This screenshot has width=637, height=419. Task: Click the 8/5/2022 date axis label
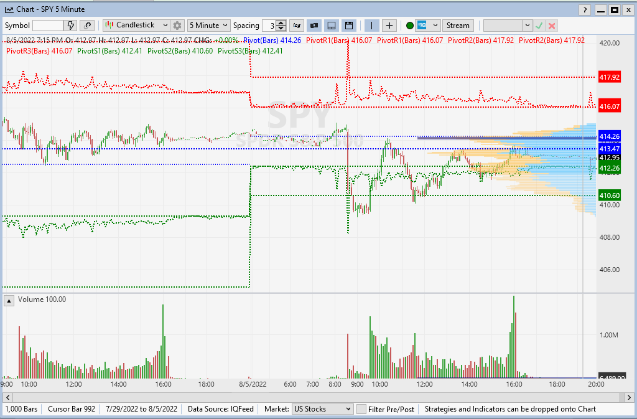pos(253,384)
